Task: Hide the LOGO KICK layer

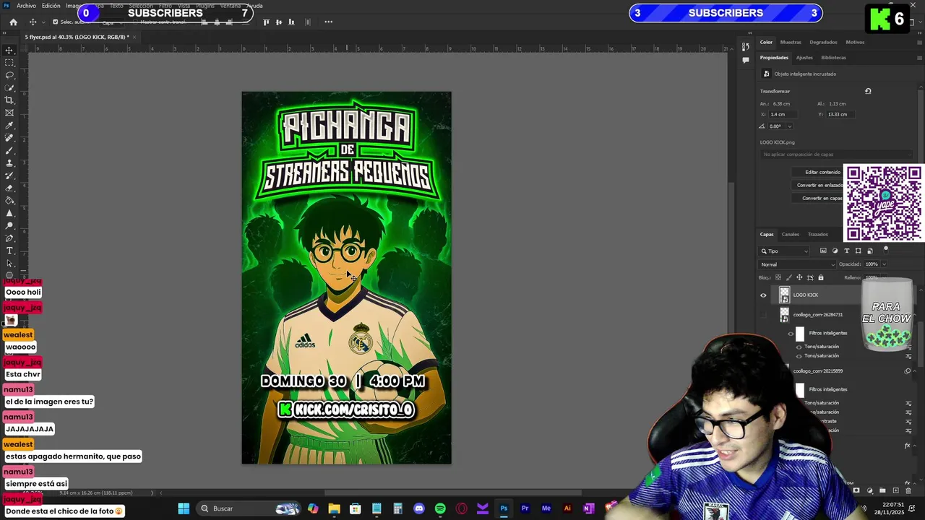Action: (x=763, y=295)
